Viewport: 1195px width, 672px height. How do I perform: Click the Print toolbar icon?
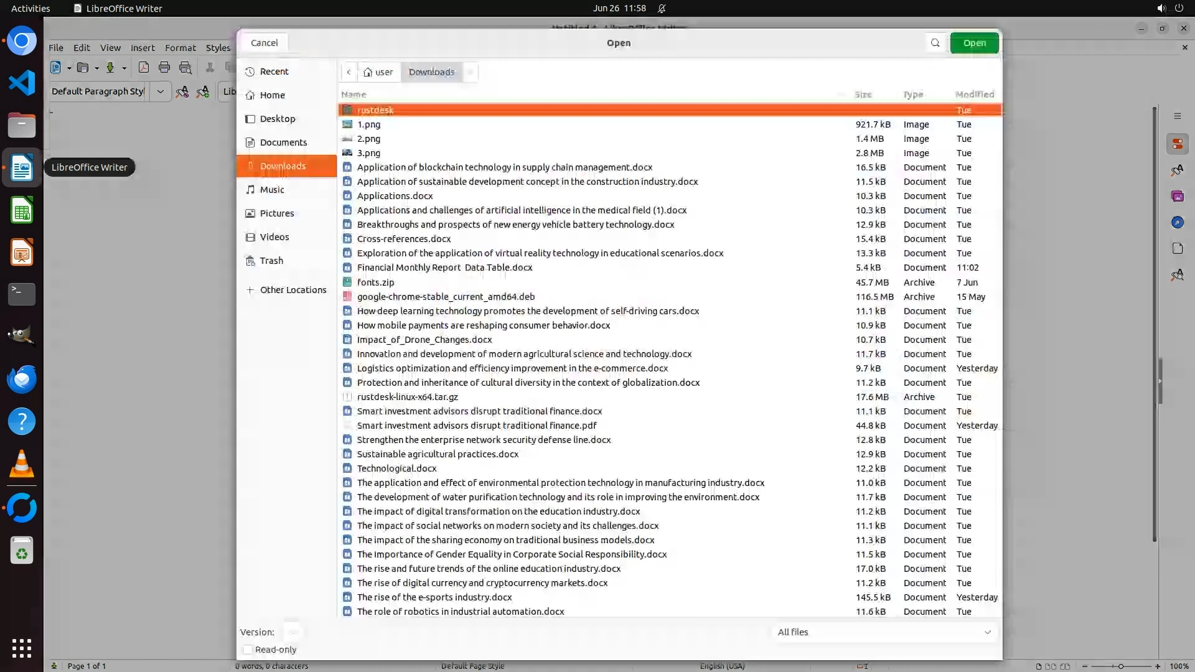[164, 68]
